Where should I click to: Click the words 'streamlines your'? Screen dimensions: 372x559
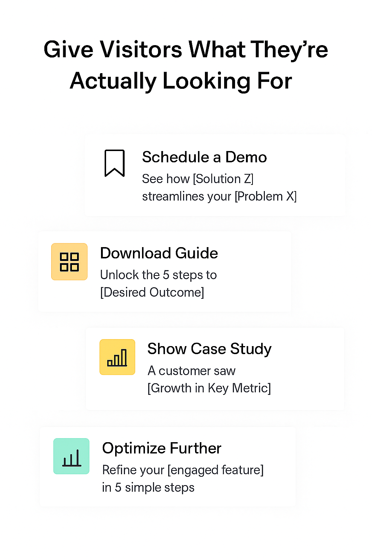186,197
